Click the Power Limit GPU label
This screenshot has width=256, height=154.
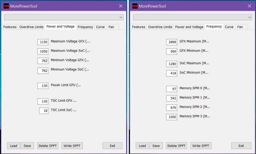[66, 85]
